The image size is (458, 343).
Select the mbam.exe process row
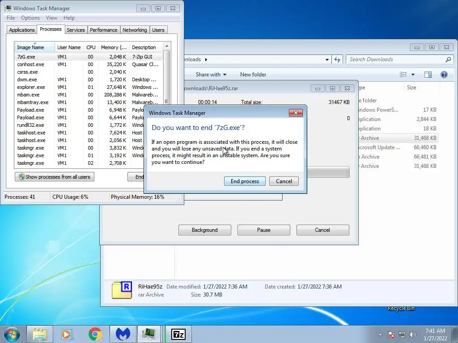tap(89, 95)
